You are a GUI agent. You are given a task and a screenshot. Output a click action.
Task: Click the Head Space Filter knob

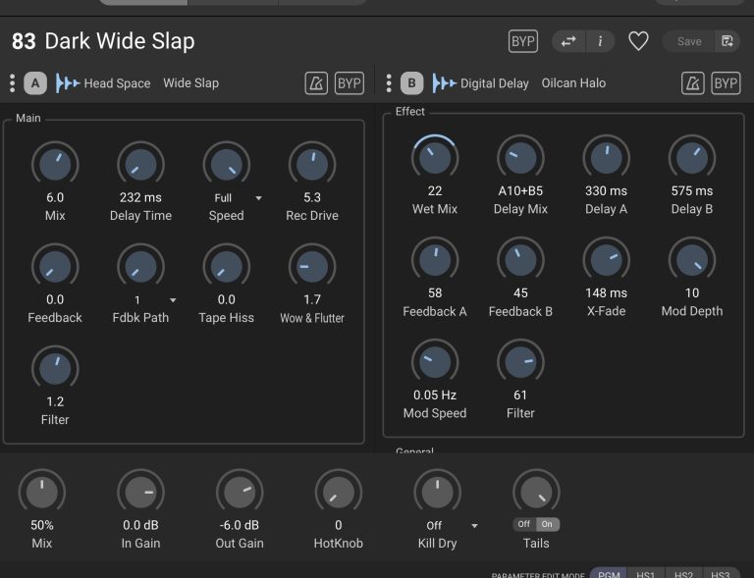[x=55, y=369]
